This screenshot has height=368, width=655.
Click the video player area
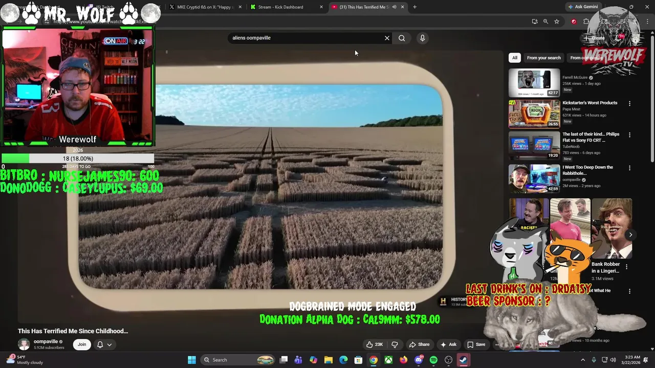click(260, 187)
